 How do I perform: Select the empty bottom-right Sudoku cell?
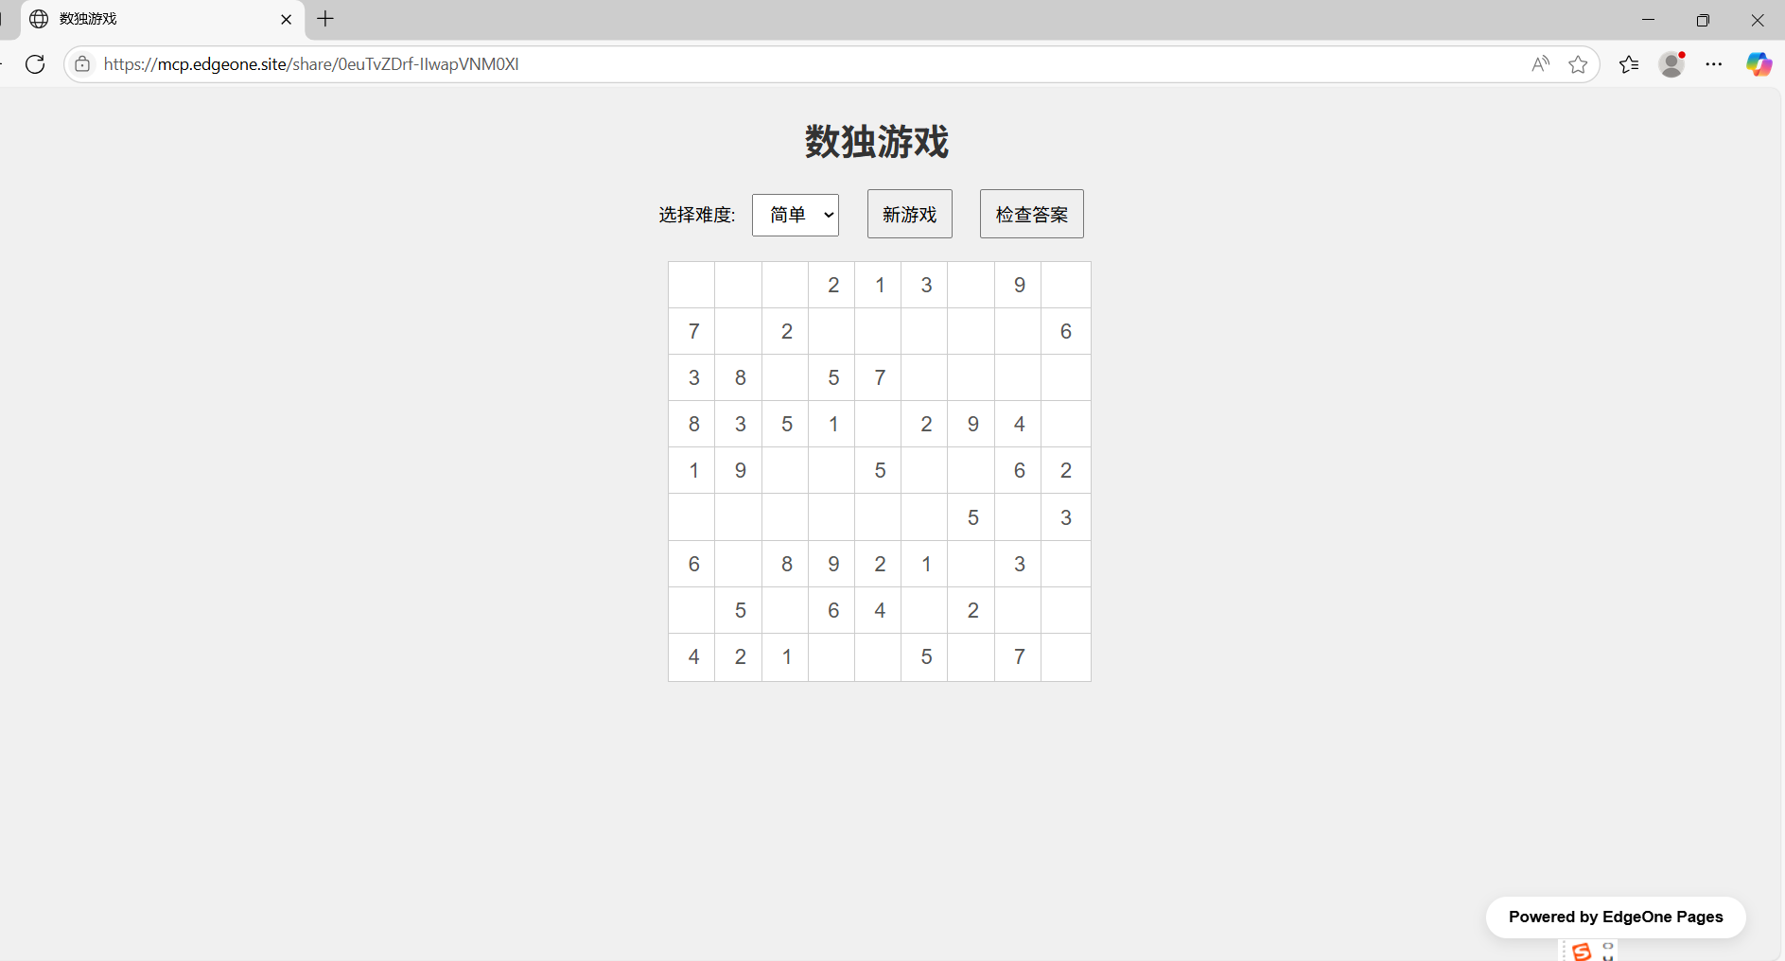pos(1066,657)
